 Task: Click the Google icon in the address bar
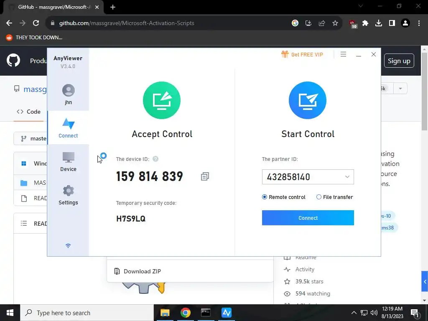point(295,23)
